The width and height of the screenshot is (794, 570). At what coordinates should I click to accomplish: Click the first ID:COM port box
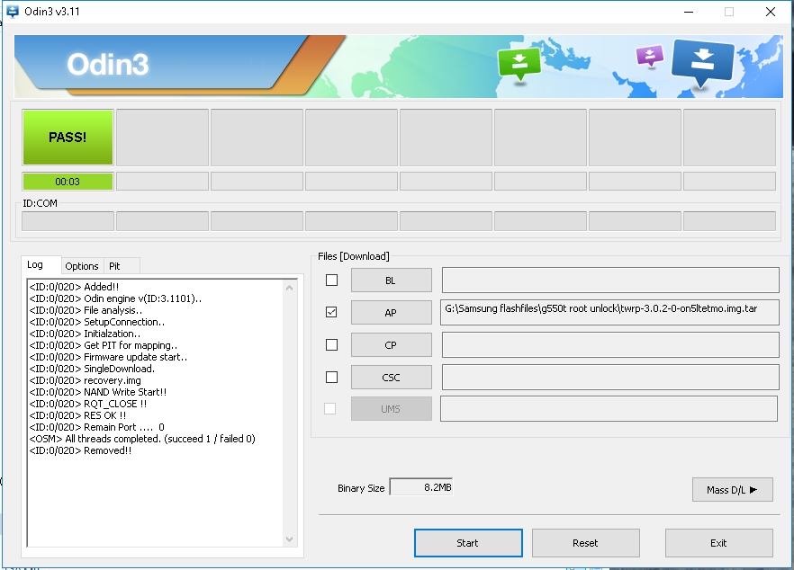[x=68, y=221]
